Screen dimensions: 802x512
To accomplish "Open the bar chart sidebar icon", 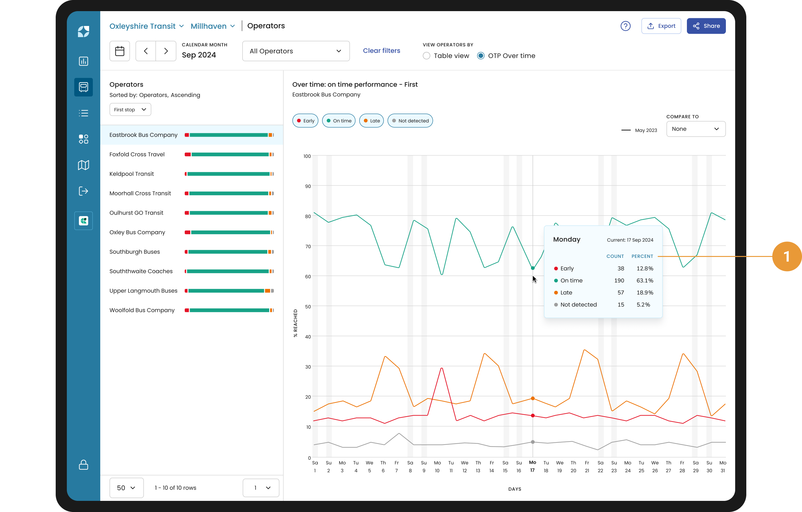I will pos(83,61).
